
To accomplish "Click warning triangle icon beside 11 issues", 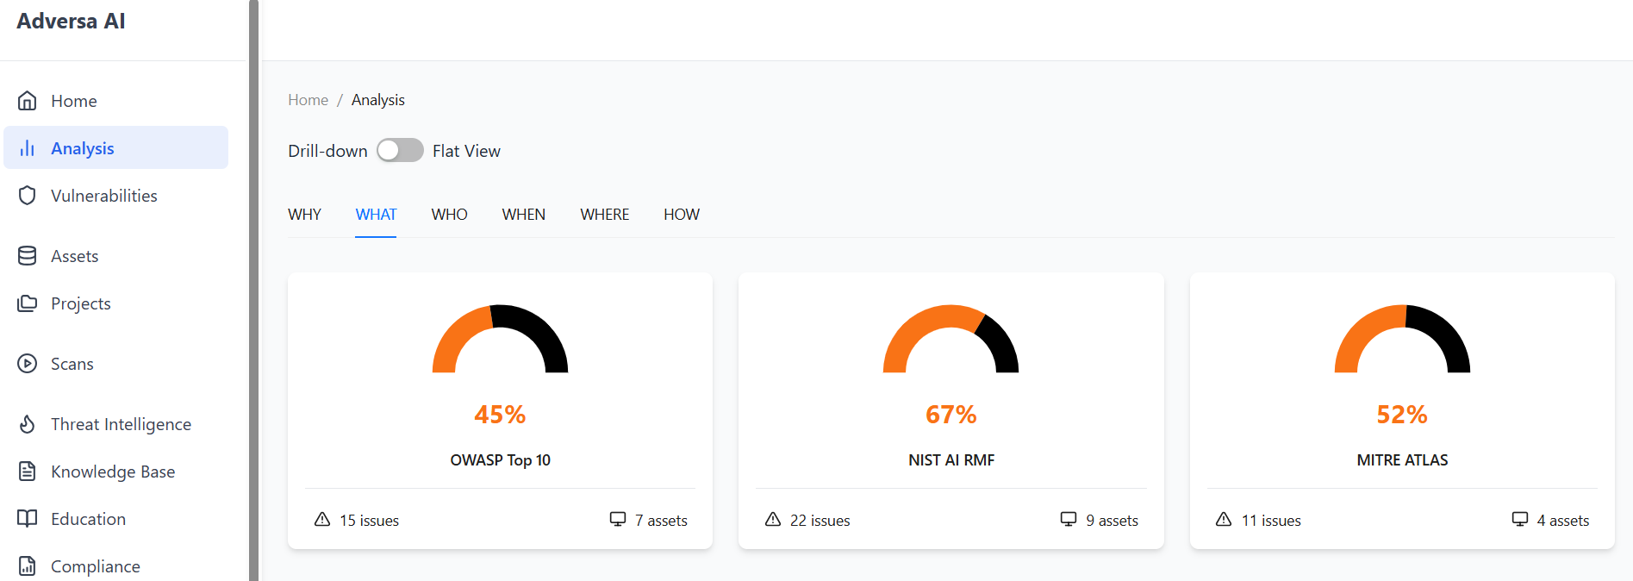I will 1224,519.
